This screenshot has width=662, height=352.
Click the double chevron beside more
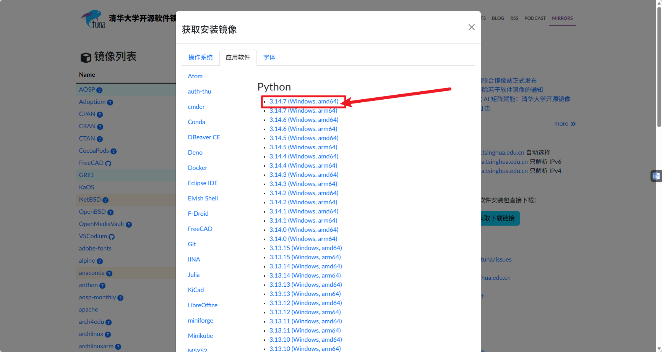(573, 124)
